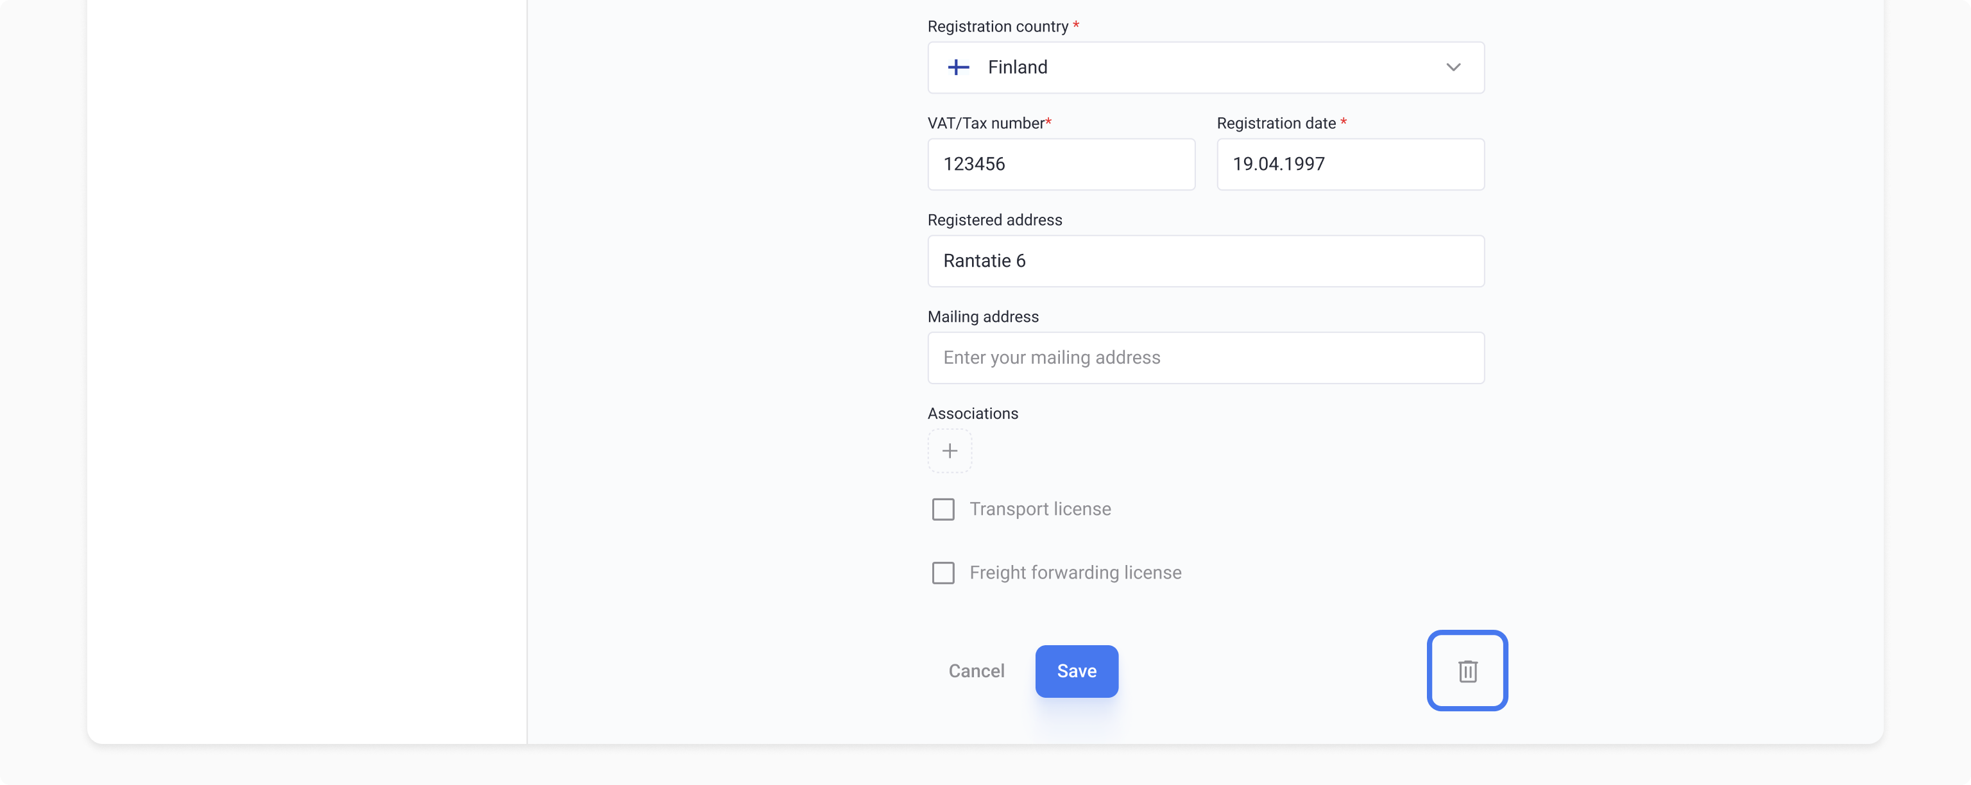This screenshot has width=1971, height=785.
Task: Expand the registration country chevron arrow
Action: (x=1453, y=67)
